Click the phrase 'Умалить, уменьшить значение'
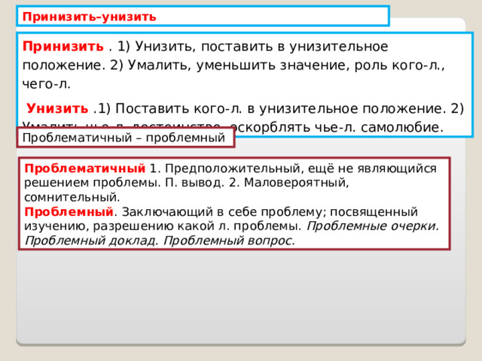482x361 pixels. click(x=236, y=65)
